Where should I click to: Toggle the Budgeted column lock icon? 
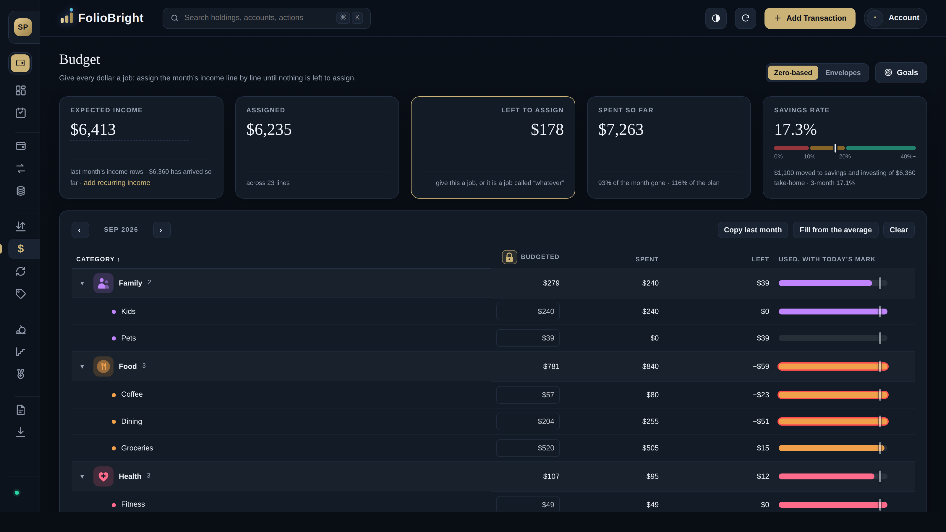click(509, 257)
